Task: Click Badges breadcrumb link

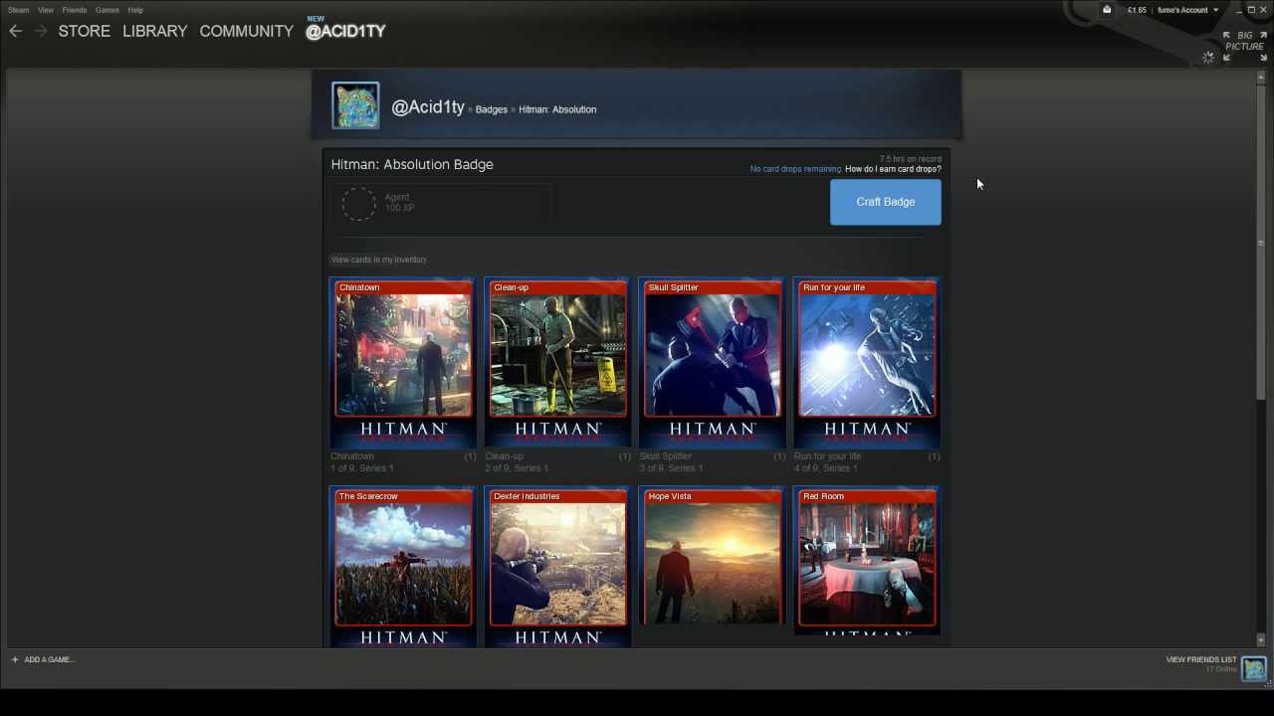Action: click(491, 109)
